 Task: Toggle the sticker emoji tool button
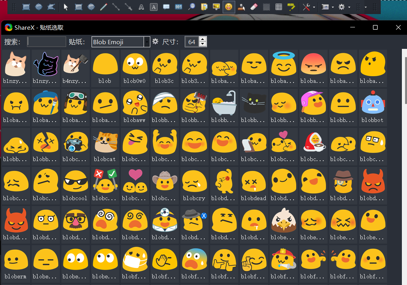click(x=229, y=7)
